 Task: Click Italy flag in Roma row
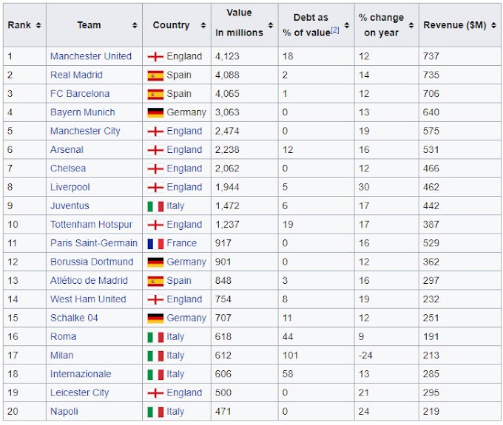(155, 337)
